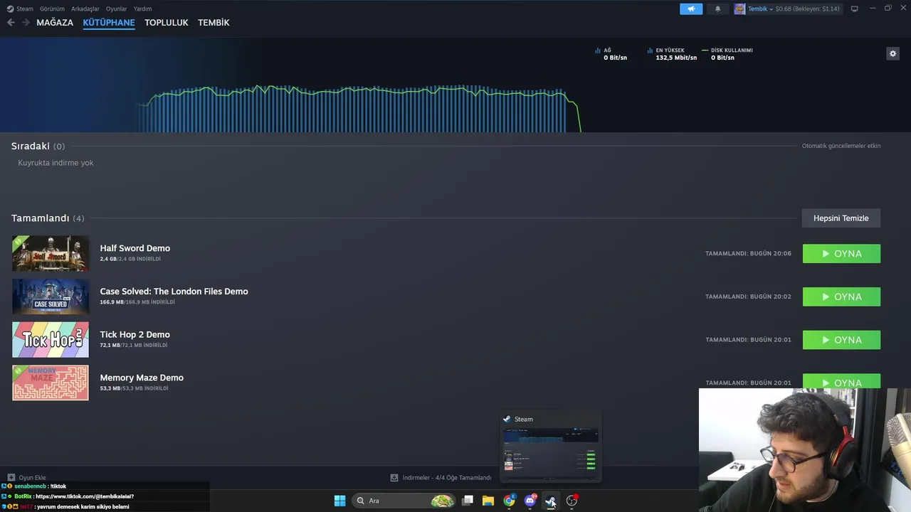Image resolution: width=911 pixels, height=512 pixels.
Task: Open the announcements megaphone button
Action: click(690, 9)
